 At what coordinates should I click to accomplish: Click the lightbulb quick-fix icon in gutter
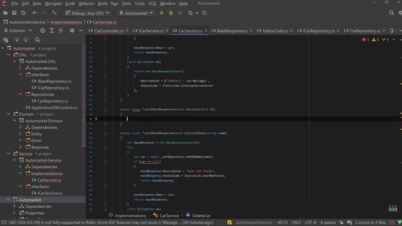point(96,119)
